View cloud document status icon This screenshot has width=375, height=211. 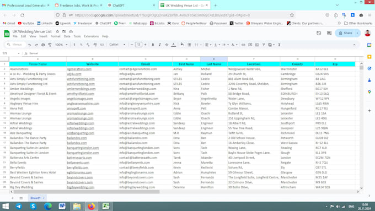coord(71,31)
